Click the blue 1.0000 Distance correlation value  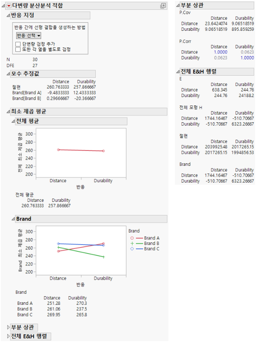[221, 52]
